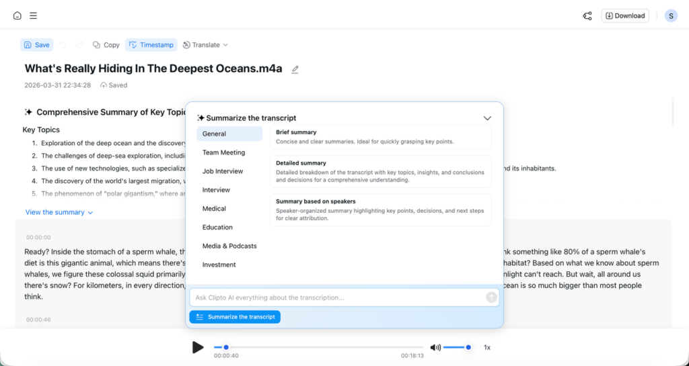Screen dimensions: 689x366
Task: Click the blue Summarize the transcript button
Action: click(235, 317)
